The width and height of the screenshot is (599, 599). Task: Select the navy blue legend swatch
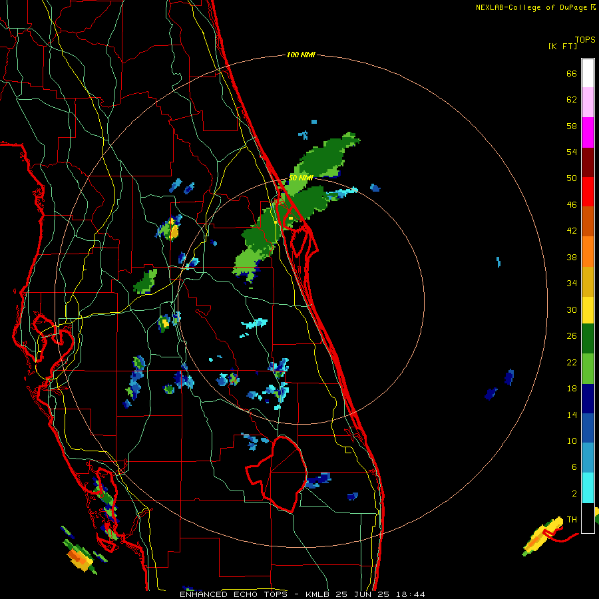tap(588, 399)
